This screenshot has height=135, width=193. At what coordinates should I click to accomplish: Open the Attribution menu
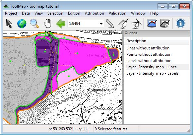pyautogui.click(x=95, y=13)
